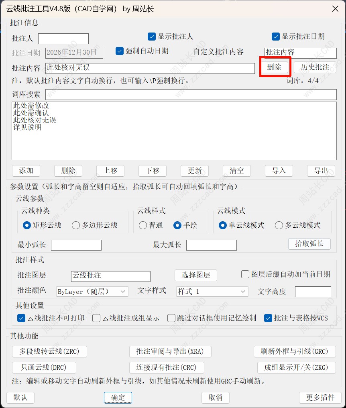Expand 文字样式 dropdown

[x=212, y=292]
